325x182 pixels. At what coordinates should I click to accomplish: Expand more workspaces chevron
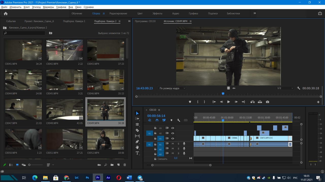point(255,13)
